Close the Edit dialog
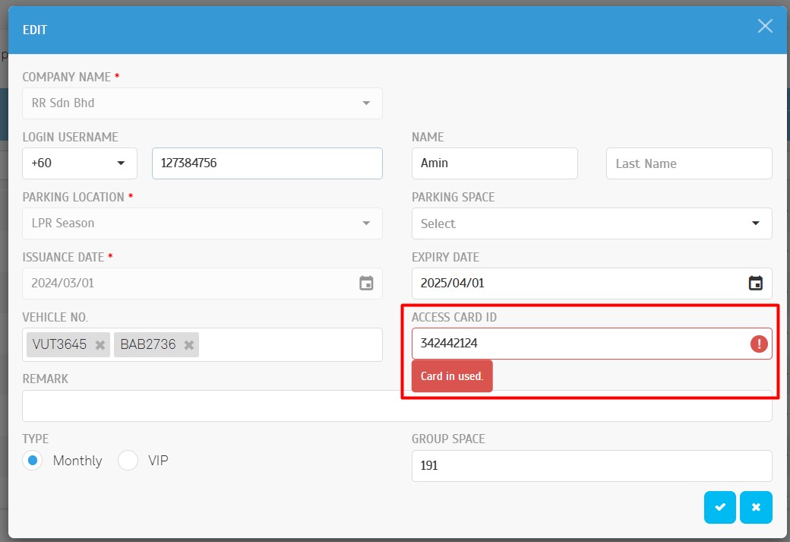790x542 pixels. 765,27
